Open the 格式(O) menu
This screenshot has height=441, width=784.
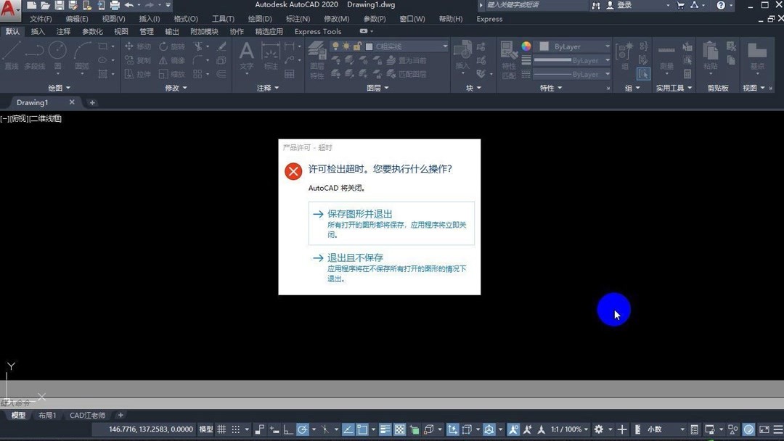tap(186, 19)
